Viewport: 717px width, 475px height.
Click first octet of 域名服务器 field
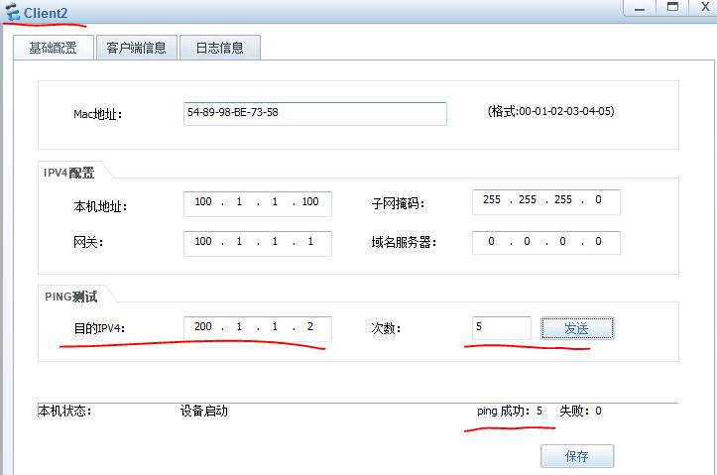pos(492,242)
